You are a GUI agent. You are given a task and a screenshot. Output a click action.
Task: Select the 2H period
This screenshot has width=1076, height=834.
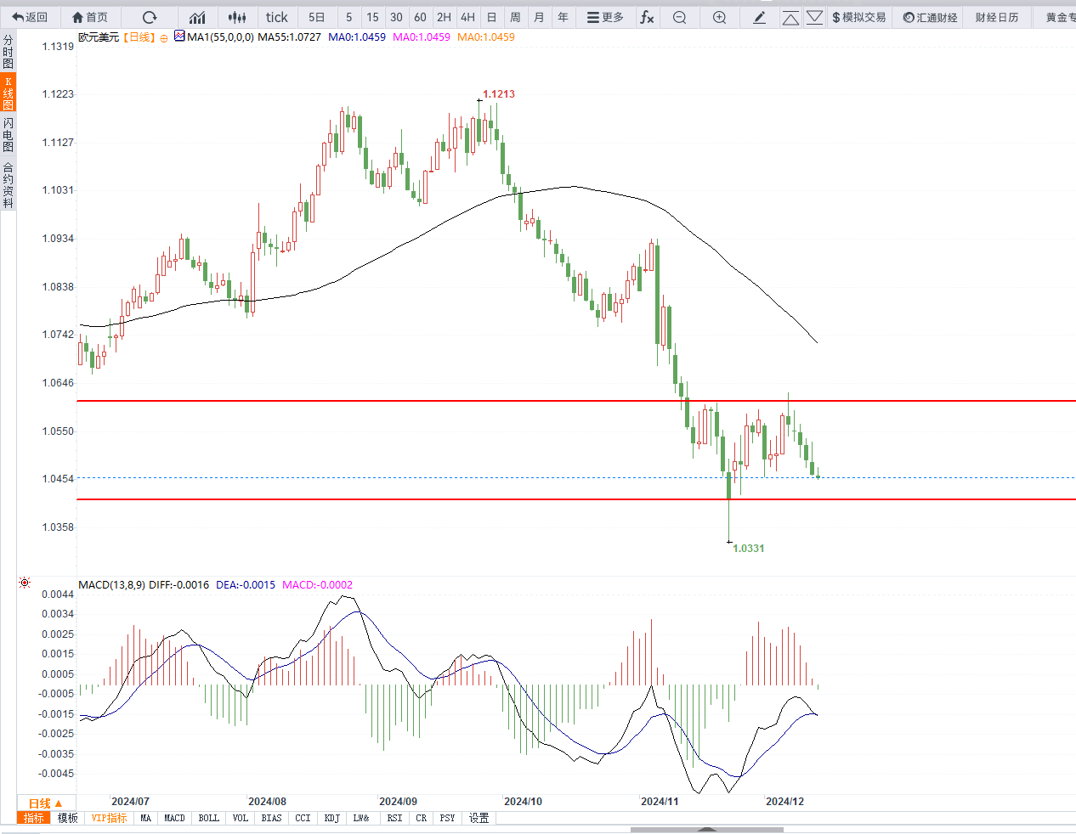[444, 17]
